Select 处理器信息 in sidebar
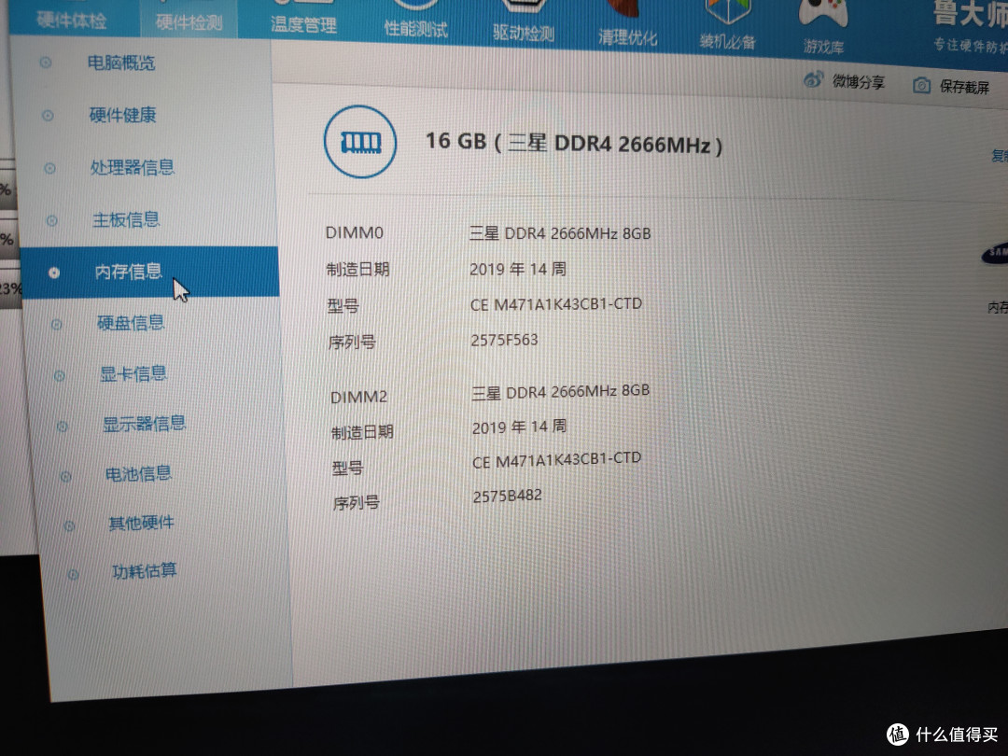 click(x=133, y=168)
